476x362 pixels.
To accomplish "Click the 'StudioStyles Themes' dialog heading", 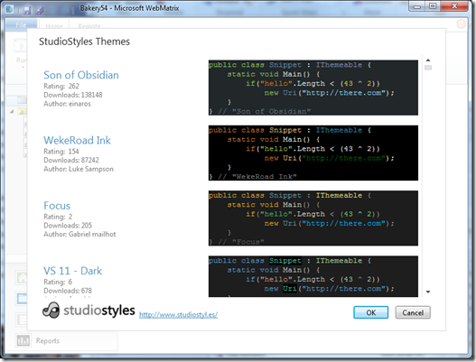I will [84, 42].
